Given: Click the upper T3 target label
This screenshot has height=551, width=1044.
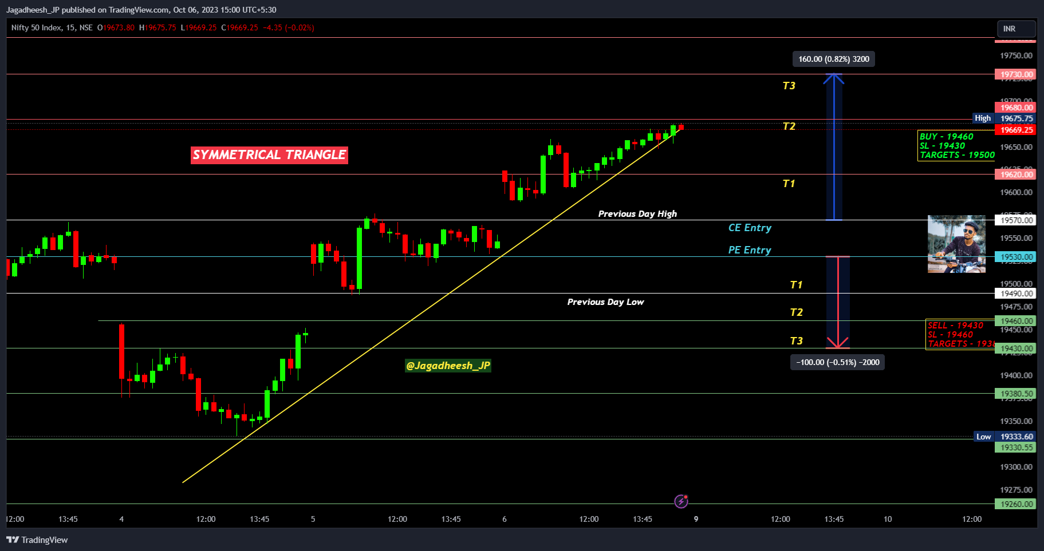Looking at the screenshot, I should [x=789, y=86].
